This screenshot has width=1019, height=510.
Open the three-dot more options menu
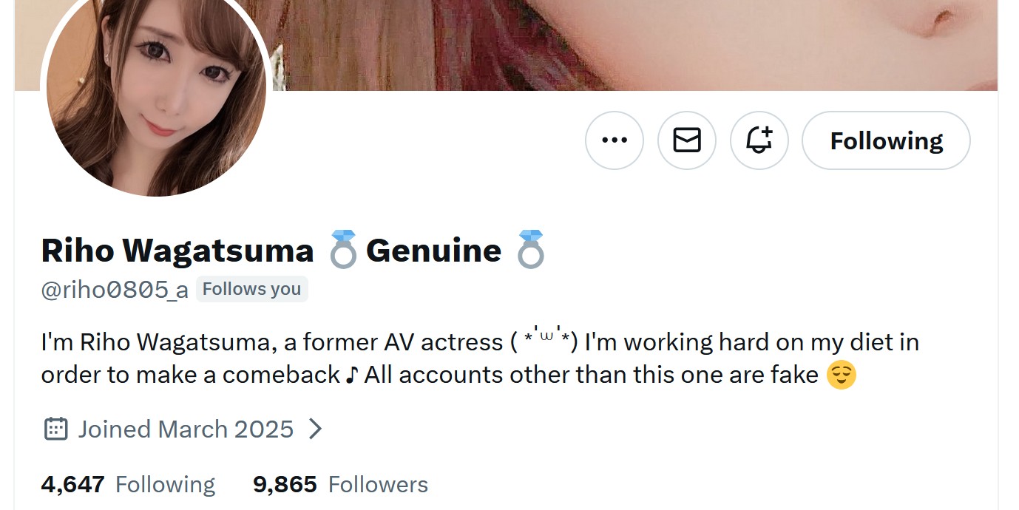[x=614, y=140]
